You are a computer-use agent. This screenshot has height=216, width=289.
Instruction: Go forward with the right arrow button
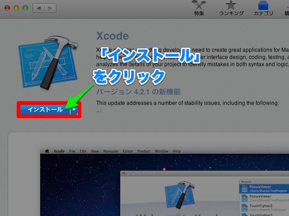click(x=50, y=8)
